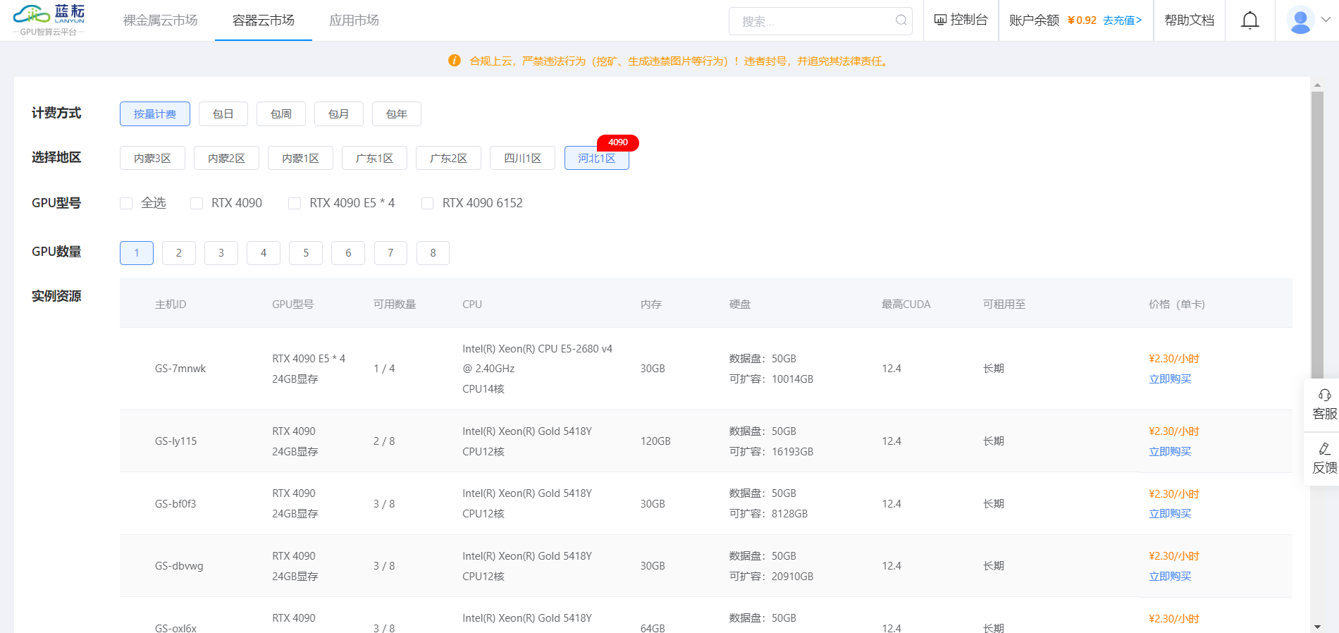Choose region 河北1区
This screenshot has width=1339, height=633.
[597, 159]
